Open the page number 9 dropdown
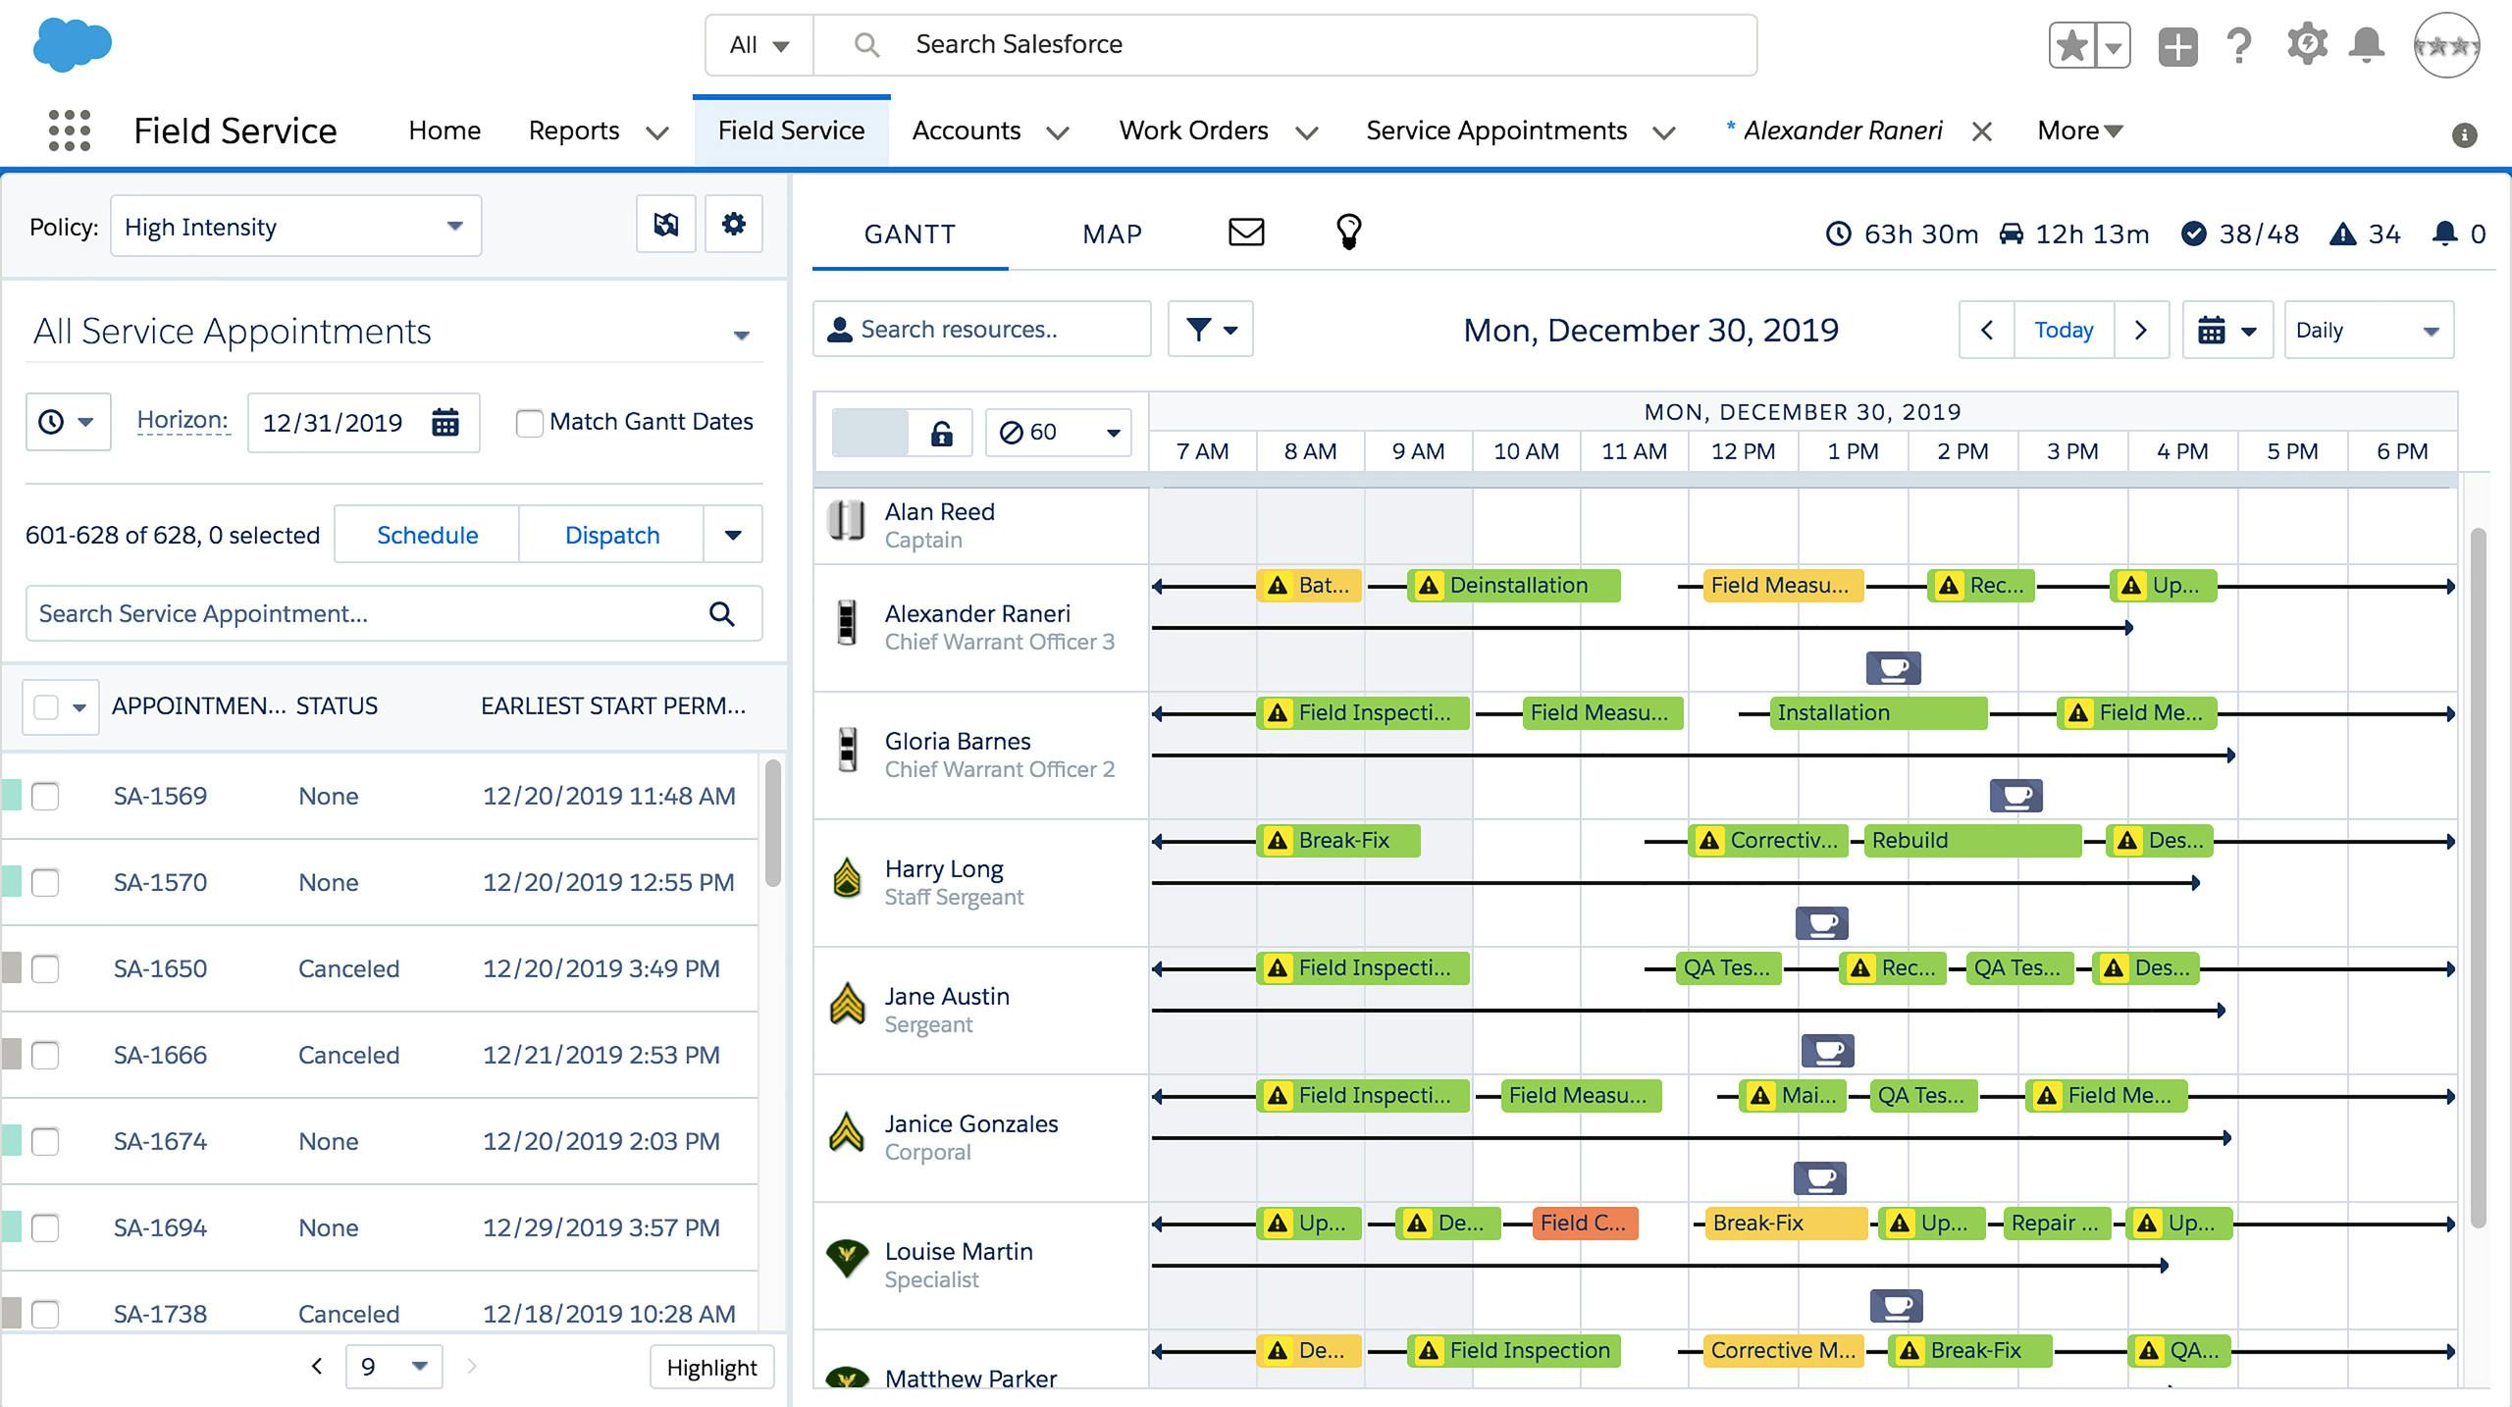The height and width of the screenshot is (1407, 2512). (393, 1366)
